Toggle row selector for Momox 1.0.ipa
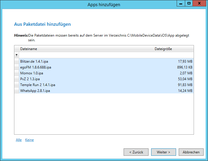 coord(16,73)
